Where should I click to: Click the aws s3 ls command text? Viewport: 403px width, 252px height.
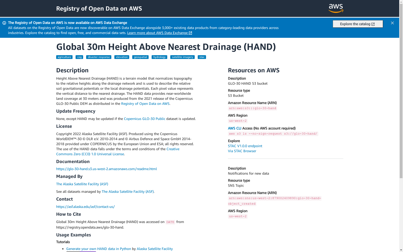(273, 134)
